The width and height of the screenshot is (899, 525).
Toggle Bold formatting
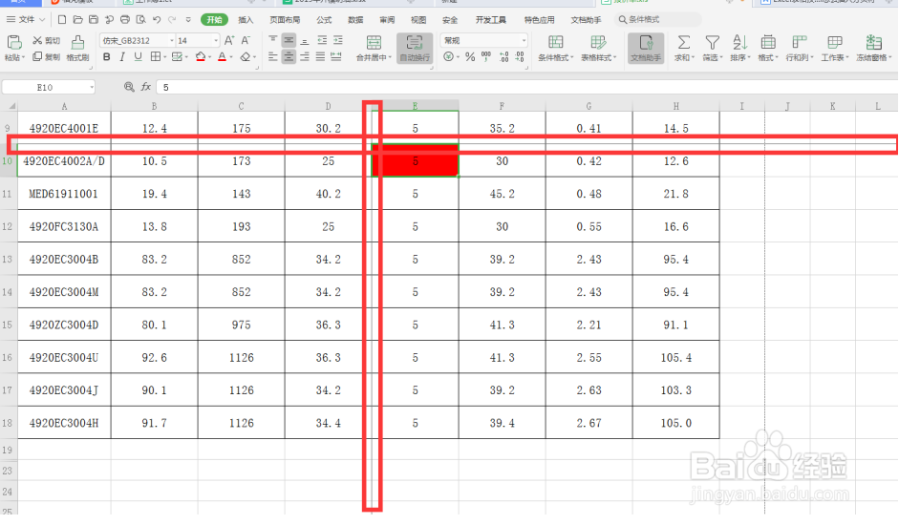pyautogui.click(x=107, y=56)
